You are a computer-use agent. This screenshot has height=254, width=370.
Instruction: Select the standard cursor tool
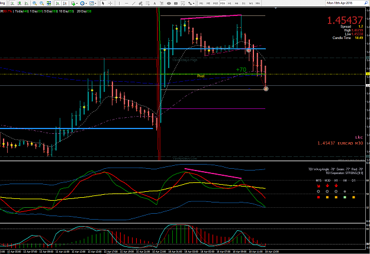click(x=103, y=4)
